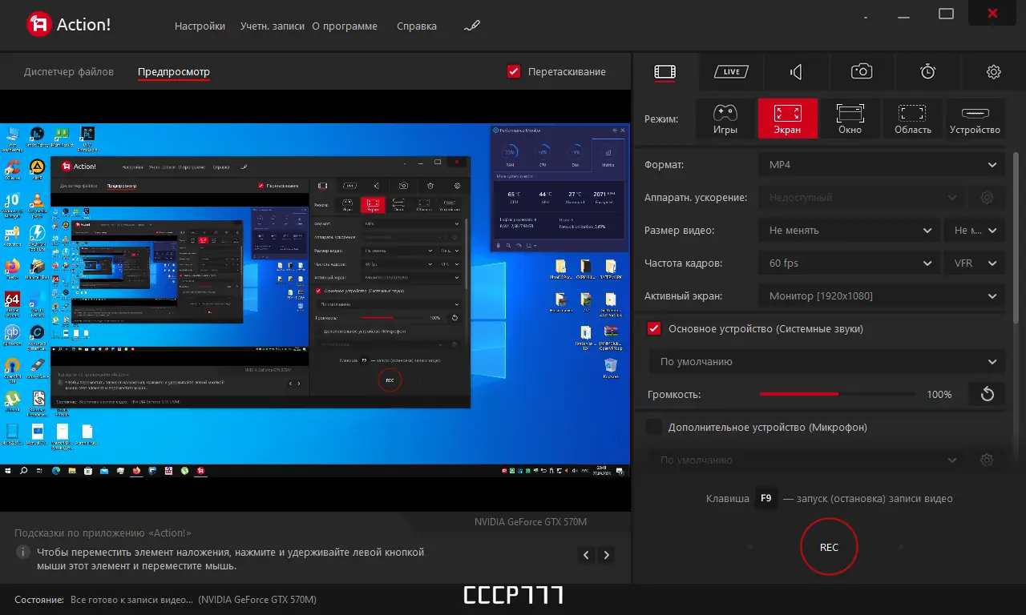Open the Активный экран monitor dropdown
The width and height of the screenshot is (1026, 615).
pos(881,295)
